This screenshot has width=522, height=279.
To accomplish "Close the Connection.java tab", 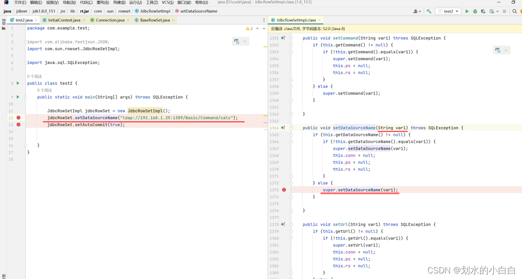I will point(128,20).
